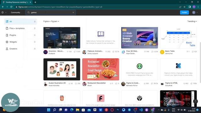Click the 'Avatar Illustration 2D' title link
This screenshot has height=113, width=201.
[57, 83]
